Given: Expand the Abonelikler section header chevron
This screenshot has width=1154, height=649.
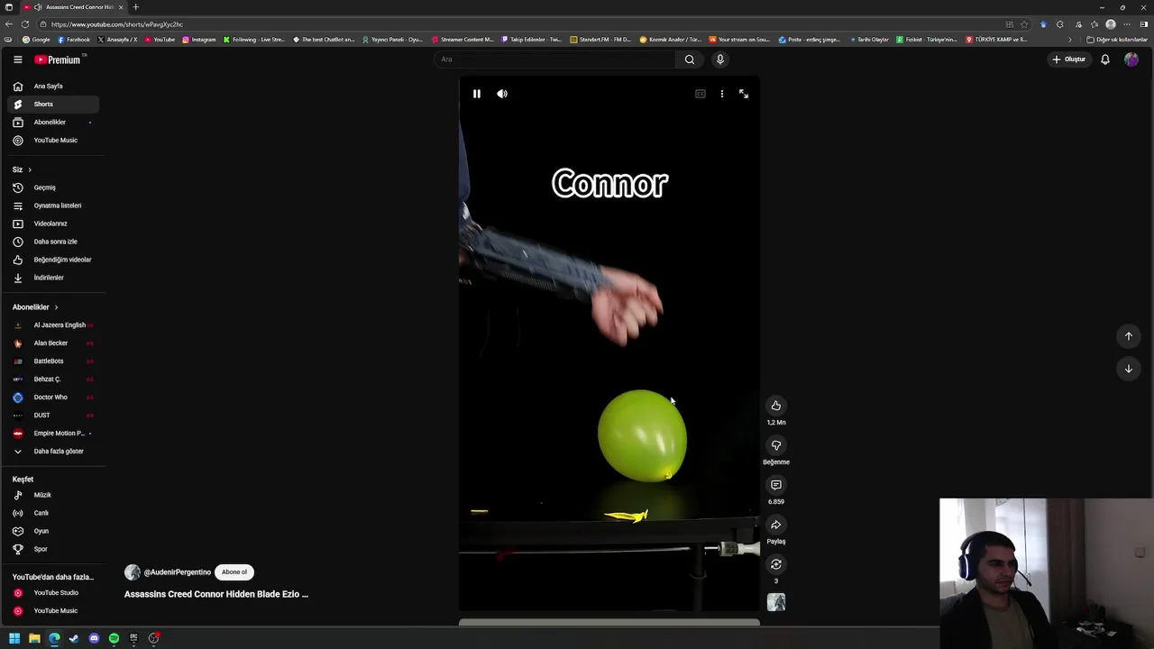Looking at the screenshot, I should click(56, 307).
